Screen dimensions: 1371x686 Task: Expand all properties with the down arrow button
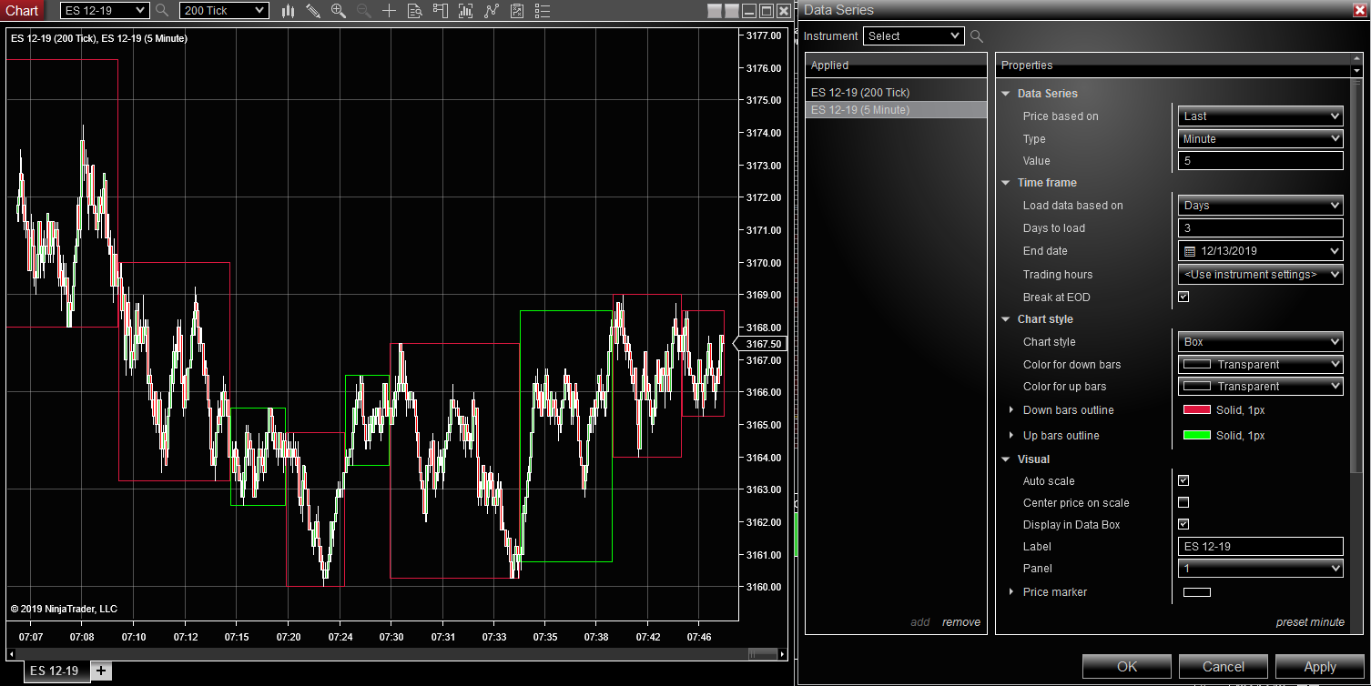point(1356,71)
